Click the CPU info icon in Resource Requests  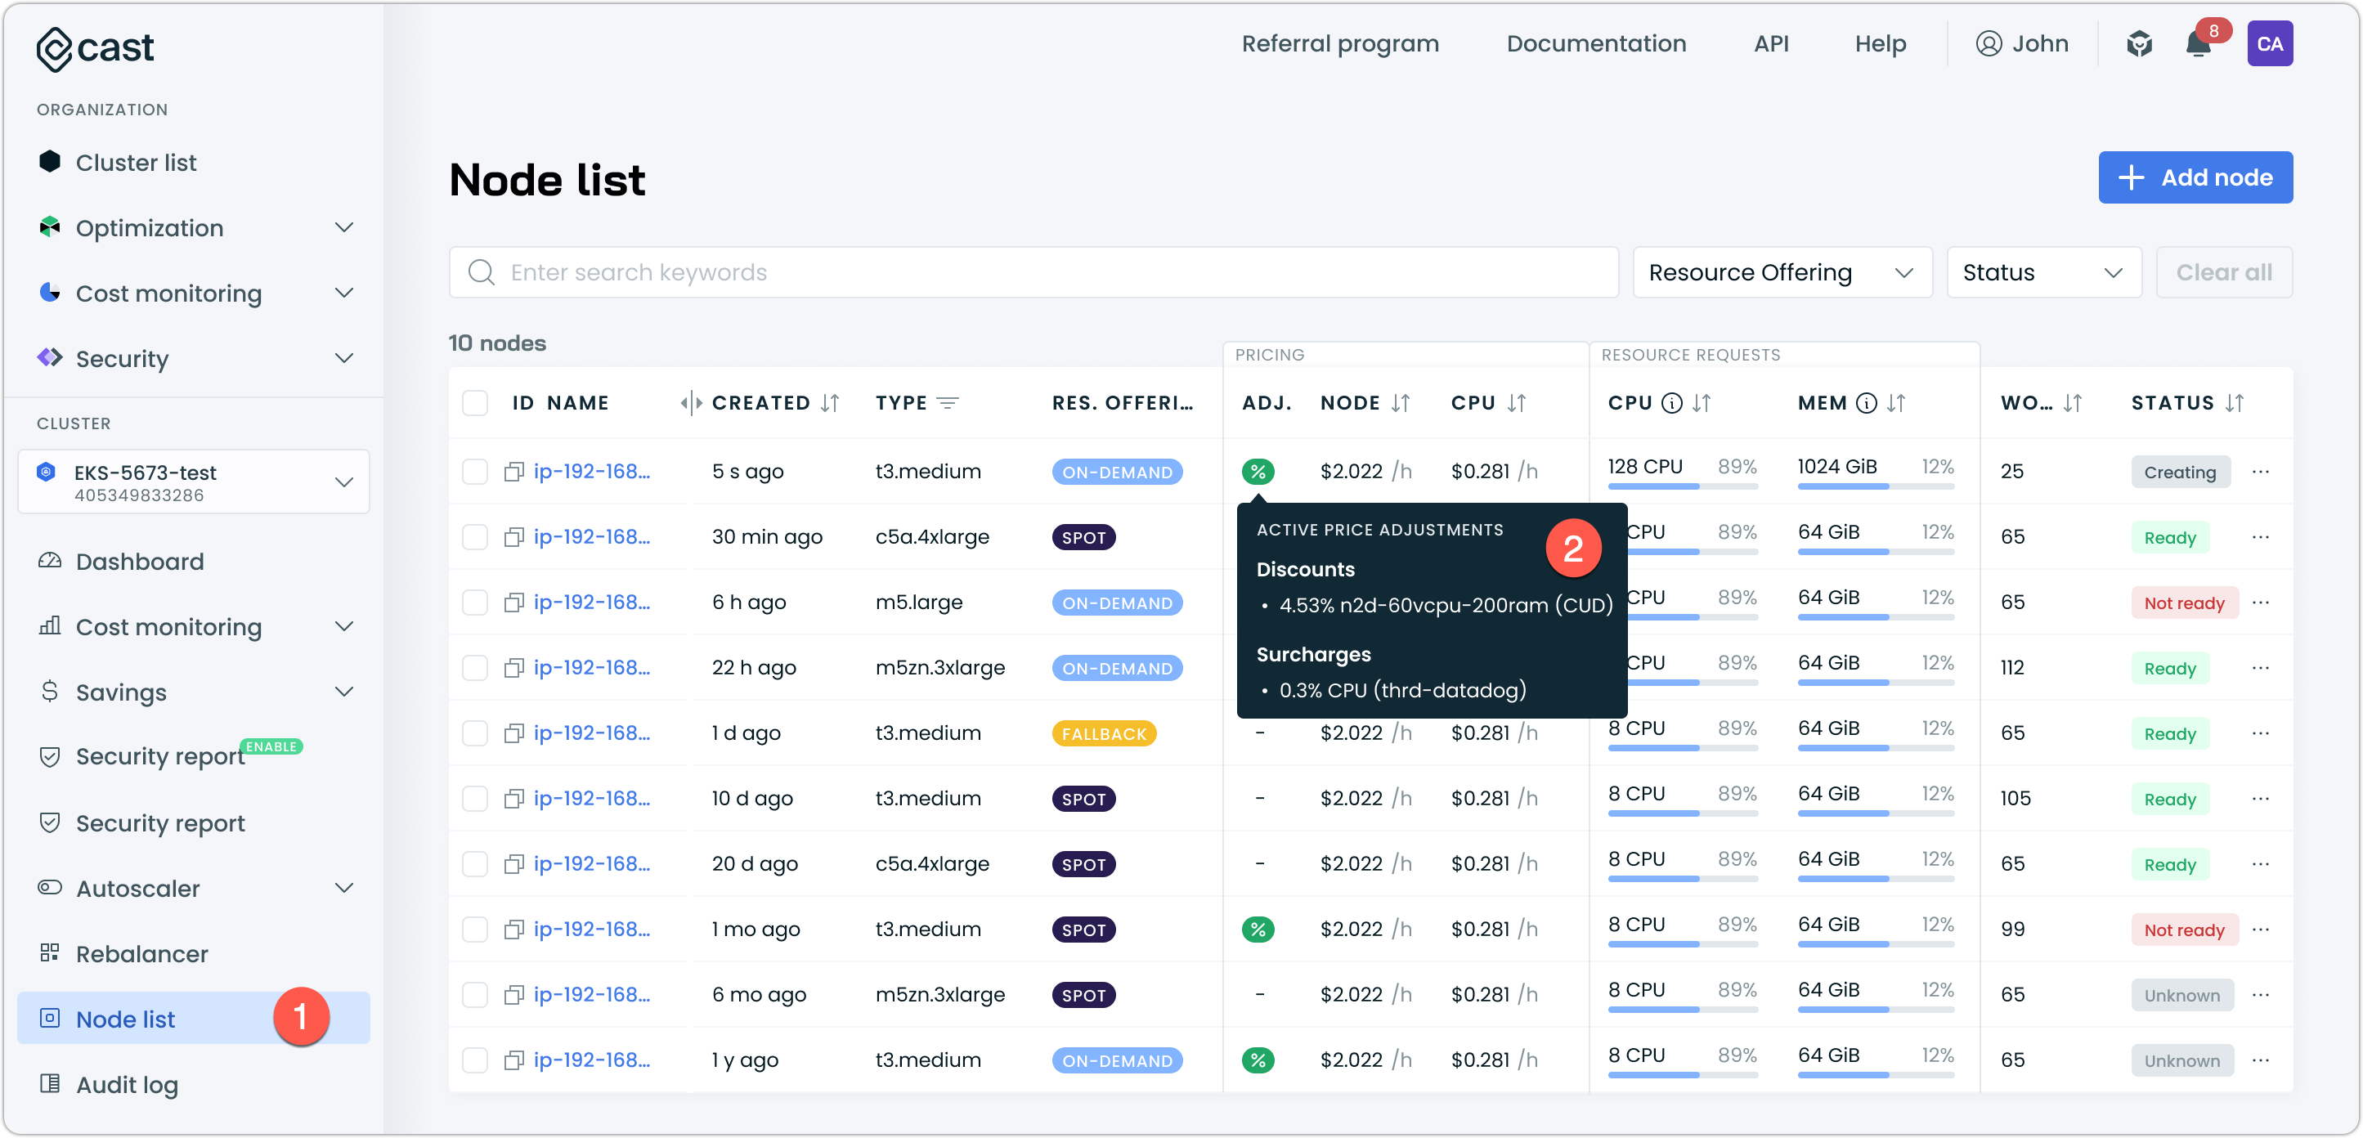[1672, 404]
